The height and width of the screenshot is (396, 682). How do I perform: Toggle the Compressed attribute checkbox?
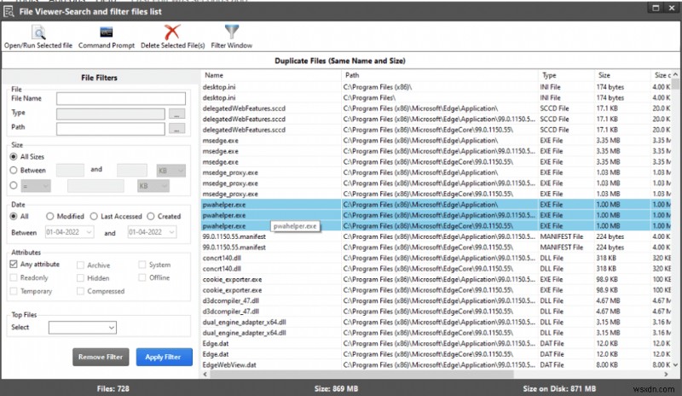[x=80, y=291]
